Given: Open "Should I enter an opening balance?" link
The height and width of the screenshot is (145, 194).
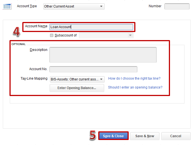Looking at the screenshot, I should pos(135,87).
